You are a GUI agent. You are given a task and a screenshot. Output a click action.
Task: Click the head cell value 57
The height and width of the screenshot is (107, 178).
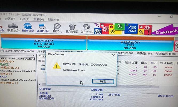pyautogui.click(x=145, y=71)
